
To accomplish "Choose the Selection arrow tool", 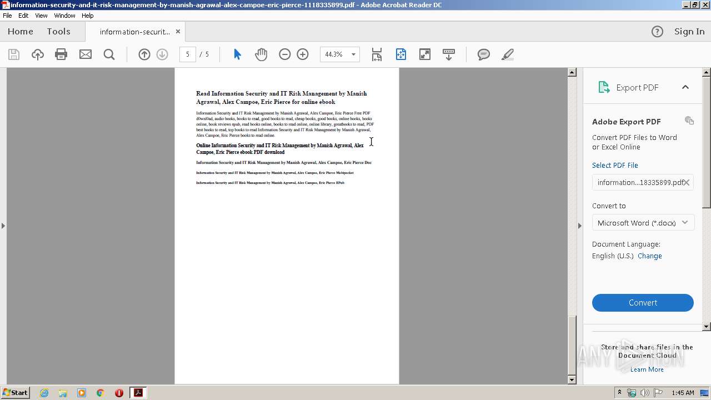I will coord(237,54).
